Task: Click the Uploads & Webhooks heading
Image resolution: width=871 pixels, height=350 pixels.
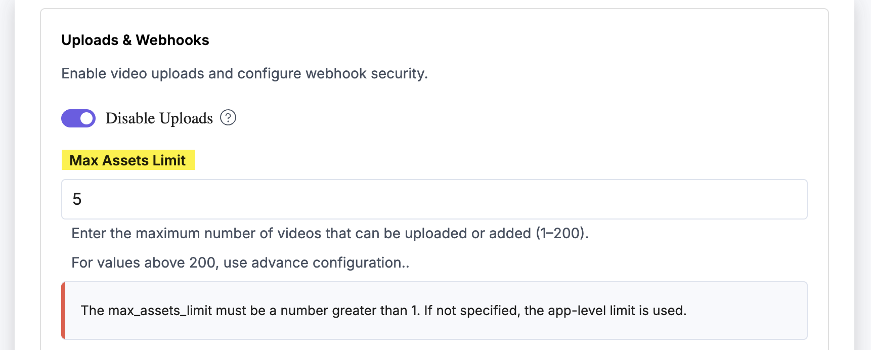Action: 135,39
